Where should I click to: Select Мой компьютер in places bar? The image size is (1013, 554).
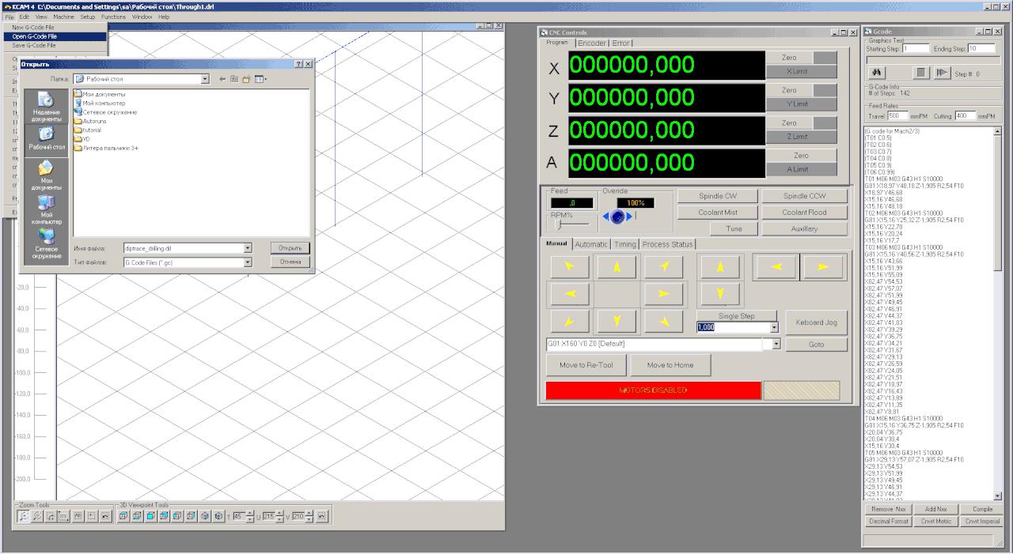pos(47,209)
